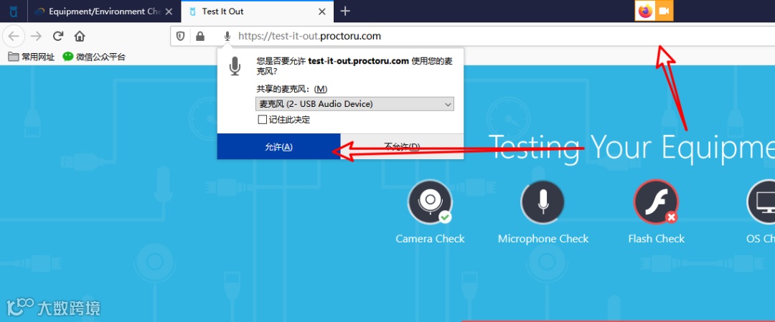Click the OS Check monitor icon
The height and width of the screenshot is (322, 775).
[762, 202]
